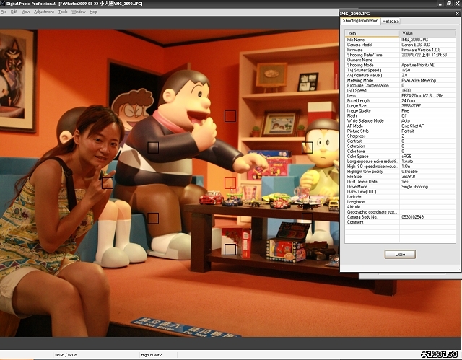Screen dimensions: 462x360
Task: Open the File menu
Action: click(4, 12)
